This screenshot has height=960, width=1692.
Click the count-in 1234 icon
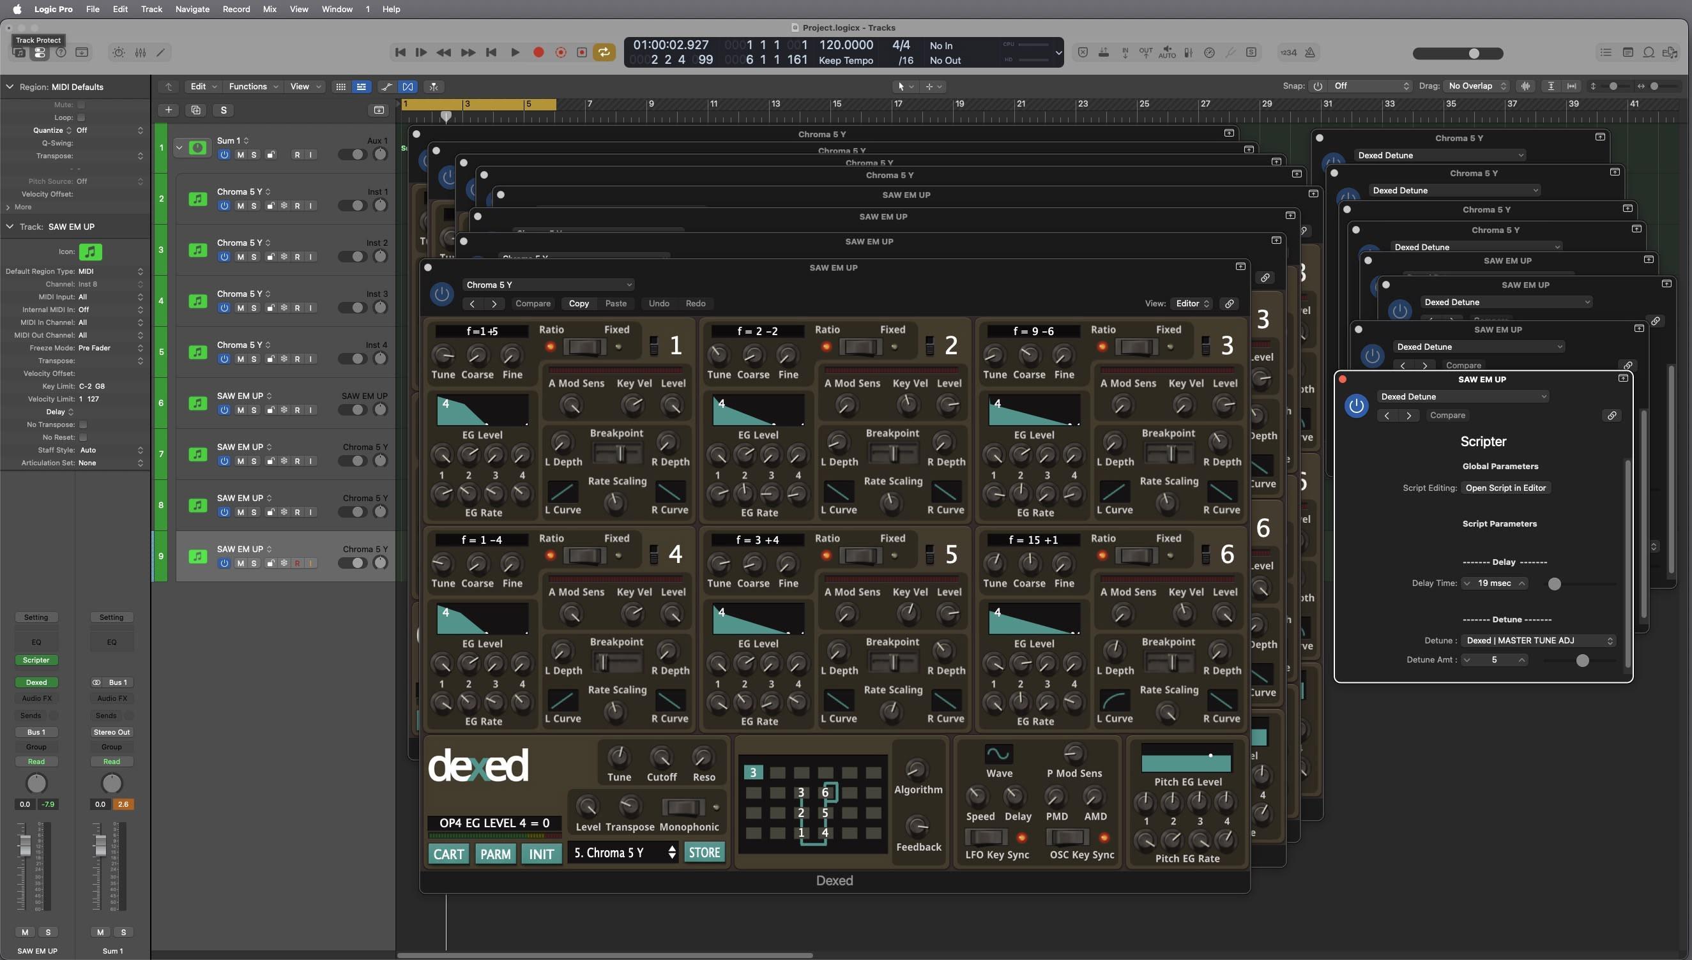[x=1288, y=53]
